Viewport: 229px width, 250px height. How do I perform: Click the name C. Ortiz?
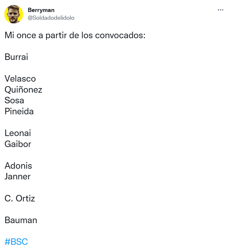pyautogui.click(x=20, y=198)
